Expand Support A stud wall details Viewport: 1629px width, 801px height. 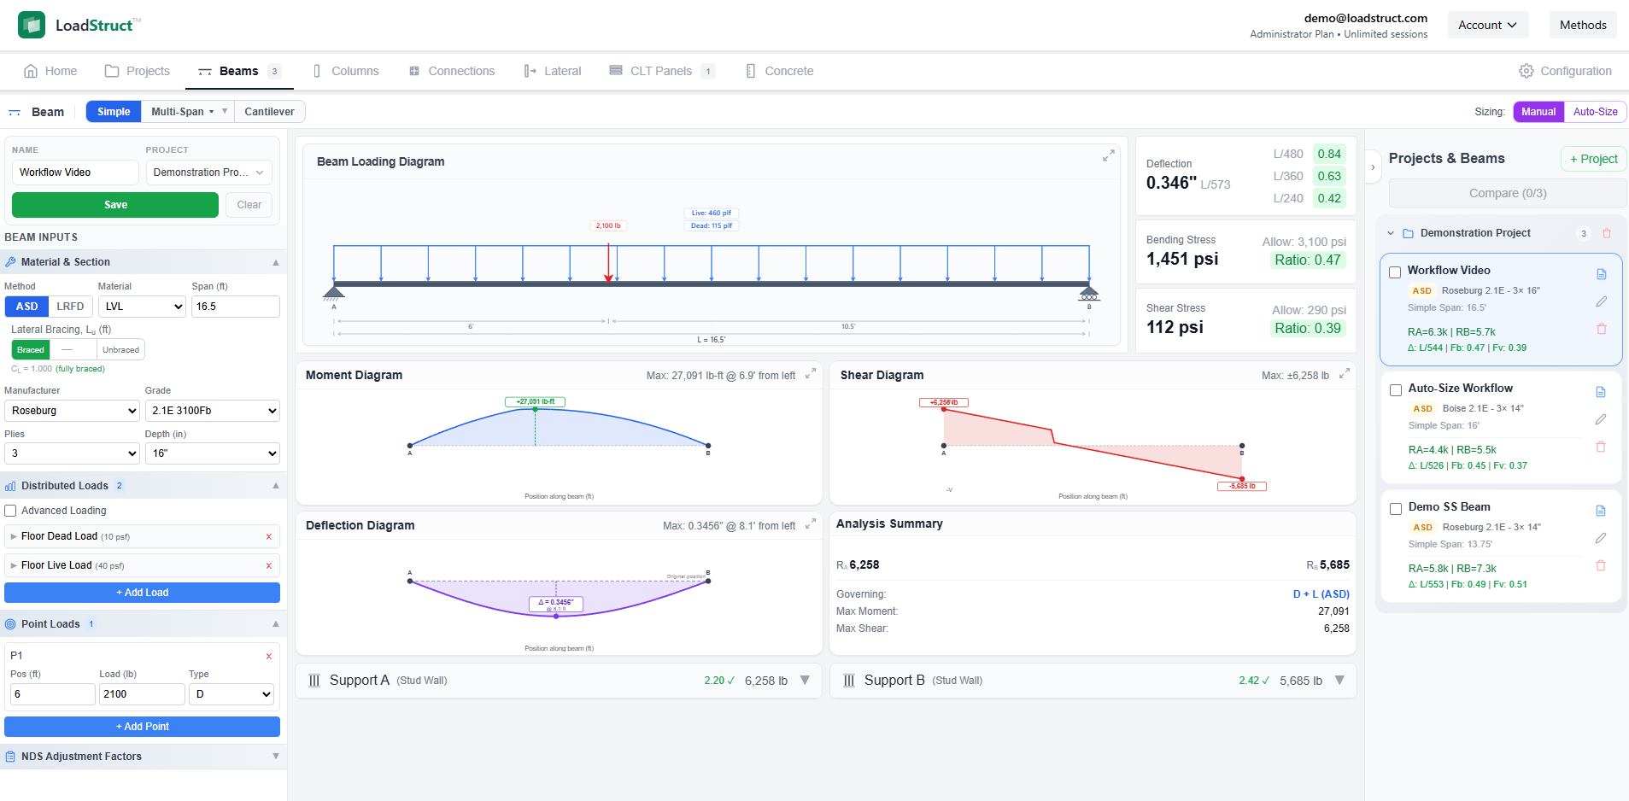[559, 681]
